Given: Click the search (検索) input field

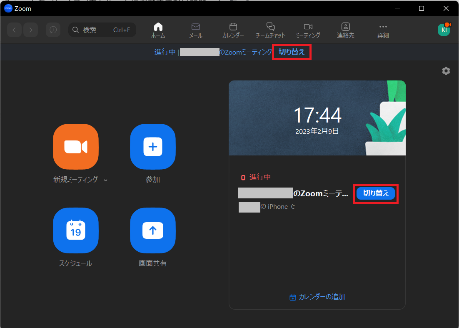Looking at the screenshot, I should (x=102, y=30).
